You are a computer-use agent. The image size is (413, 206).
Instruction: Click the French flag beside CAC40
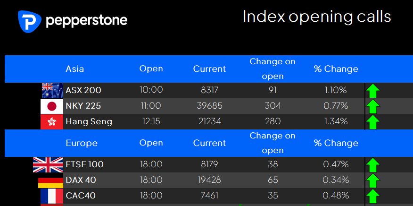(52, 196)
